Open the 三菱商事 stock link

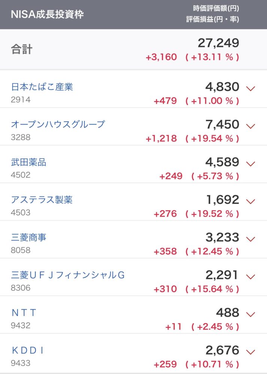point(28,238)
